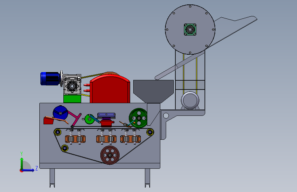Select the left support leg

52,178
